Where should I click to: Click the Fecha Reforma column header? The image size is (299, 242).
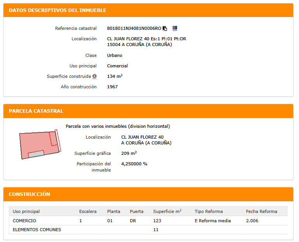[x=261, y=211]
